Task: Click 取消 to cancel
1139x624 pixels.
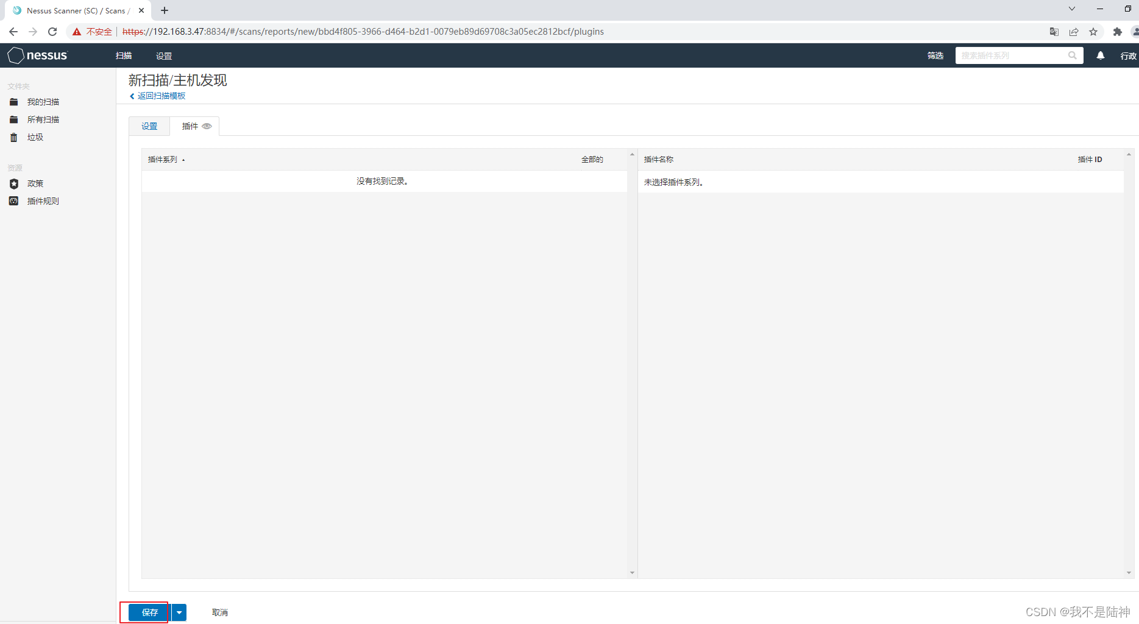Action: tap(220, 612)
